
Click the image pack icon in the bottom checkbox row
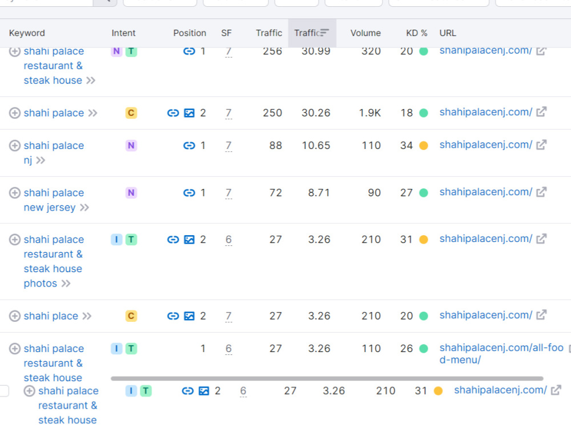point(204,391)
